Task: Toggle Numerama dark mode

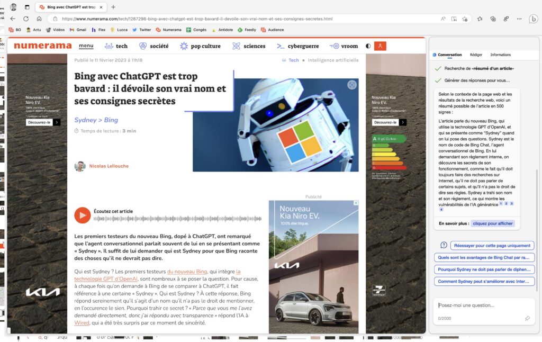Action: [x=368, y=46]
